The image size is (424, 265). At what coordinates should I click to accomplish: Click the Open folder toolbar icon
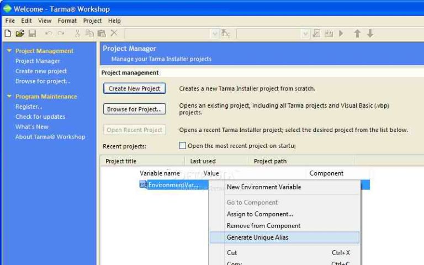coord(20,34)
